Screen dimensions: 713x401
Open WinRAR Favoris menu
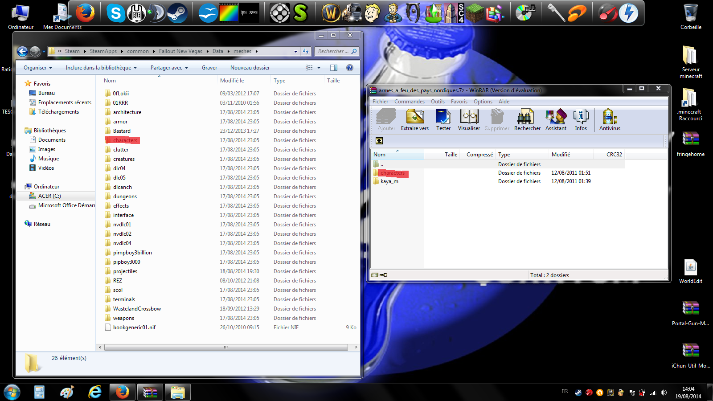pyautogui.click(x=459, y=102)
